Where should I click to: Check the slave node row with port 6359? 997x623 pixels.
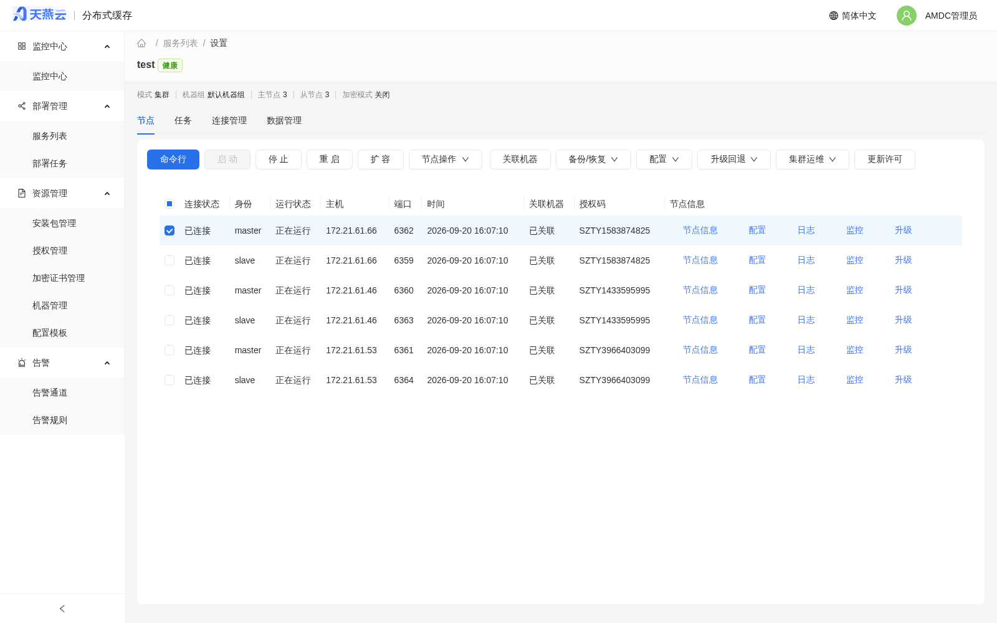(169, 260)
